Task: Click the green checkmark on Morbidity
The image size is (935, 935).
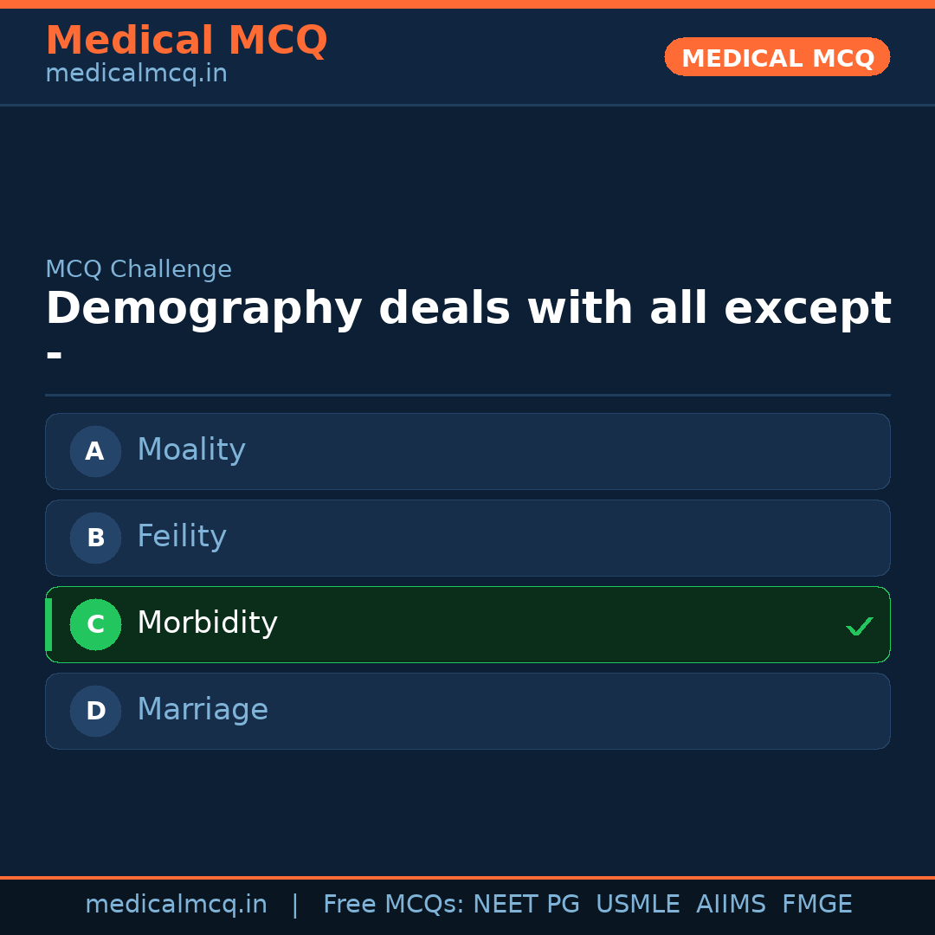Action: coord(860,625)
